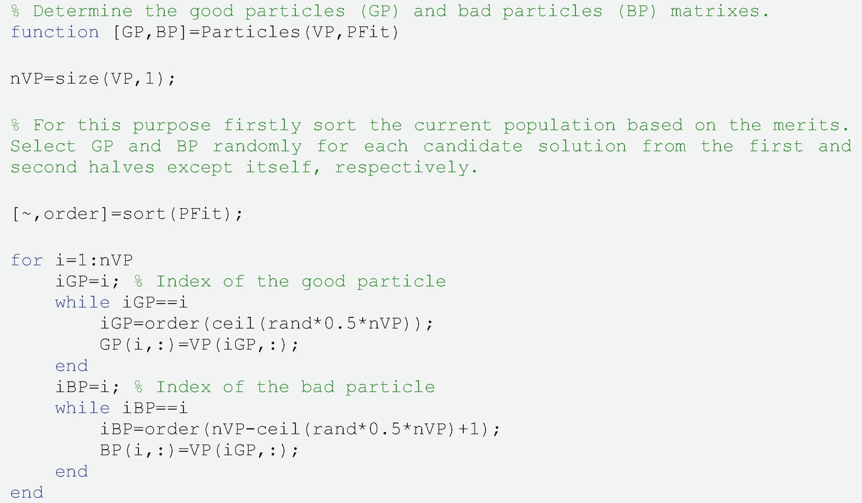Click the comment line starting 'second halves except itself'
This screenshot has height=503, width=862.
[x=244, y=167]
